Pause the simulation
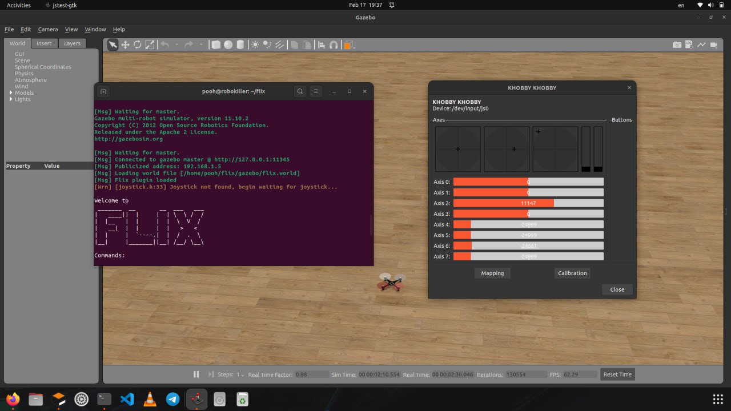The image size is (731, 411). (196, 374)
